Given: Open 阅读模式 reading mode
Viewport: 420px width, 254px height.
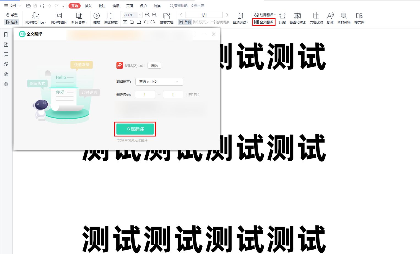Looking at the screenshot, I should (111, 18).
